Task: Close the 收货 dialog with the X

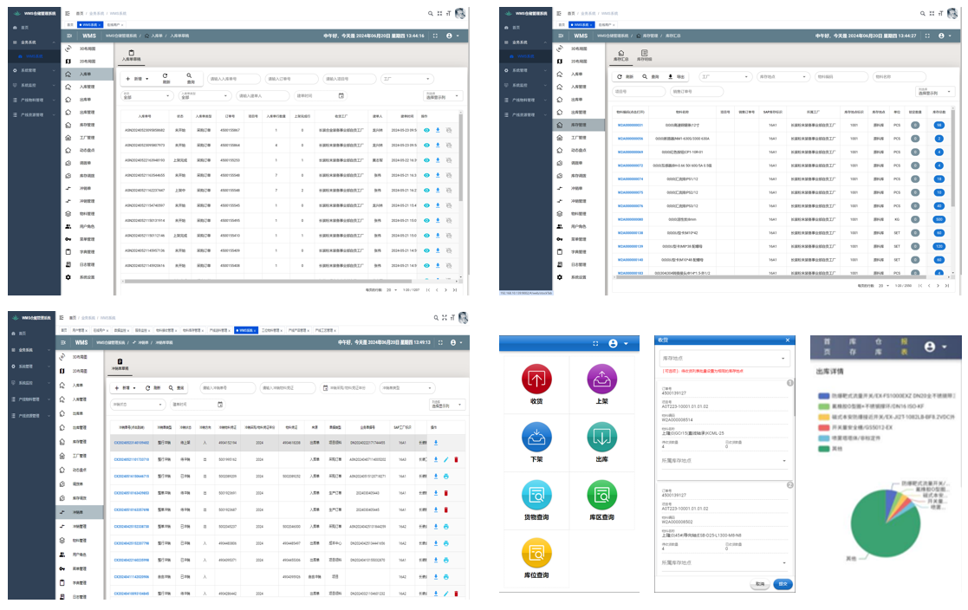Action: 787,340
